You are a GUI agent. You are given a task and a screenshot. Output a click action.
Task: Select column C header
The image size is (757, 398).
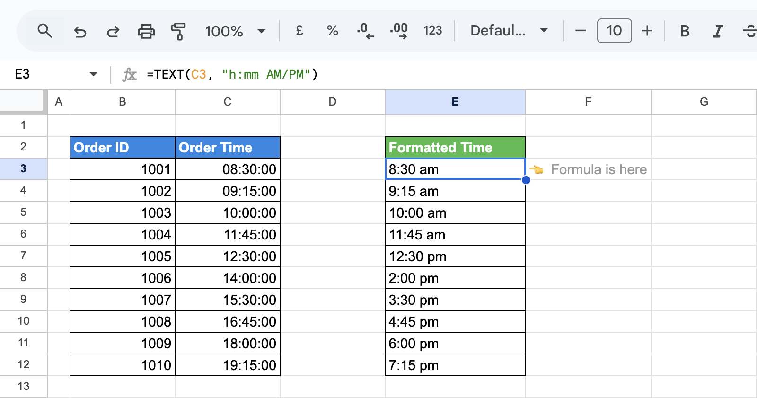click(228, 102)
